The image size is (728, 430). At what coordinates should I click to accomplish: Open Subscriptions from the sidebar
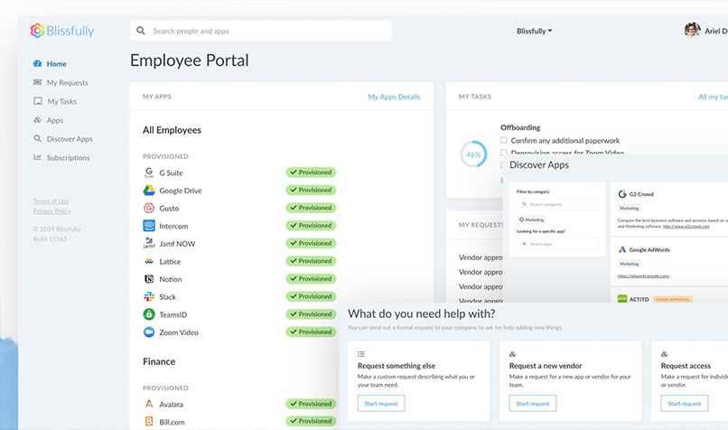(x=68, y=158)
